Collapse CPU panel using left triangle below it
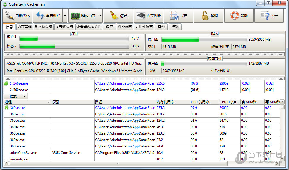 tap(8, 54)
